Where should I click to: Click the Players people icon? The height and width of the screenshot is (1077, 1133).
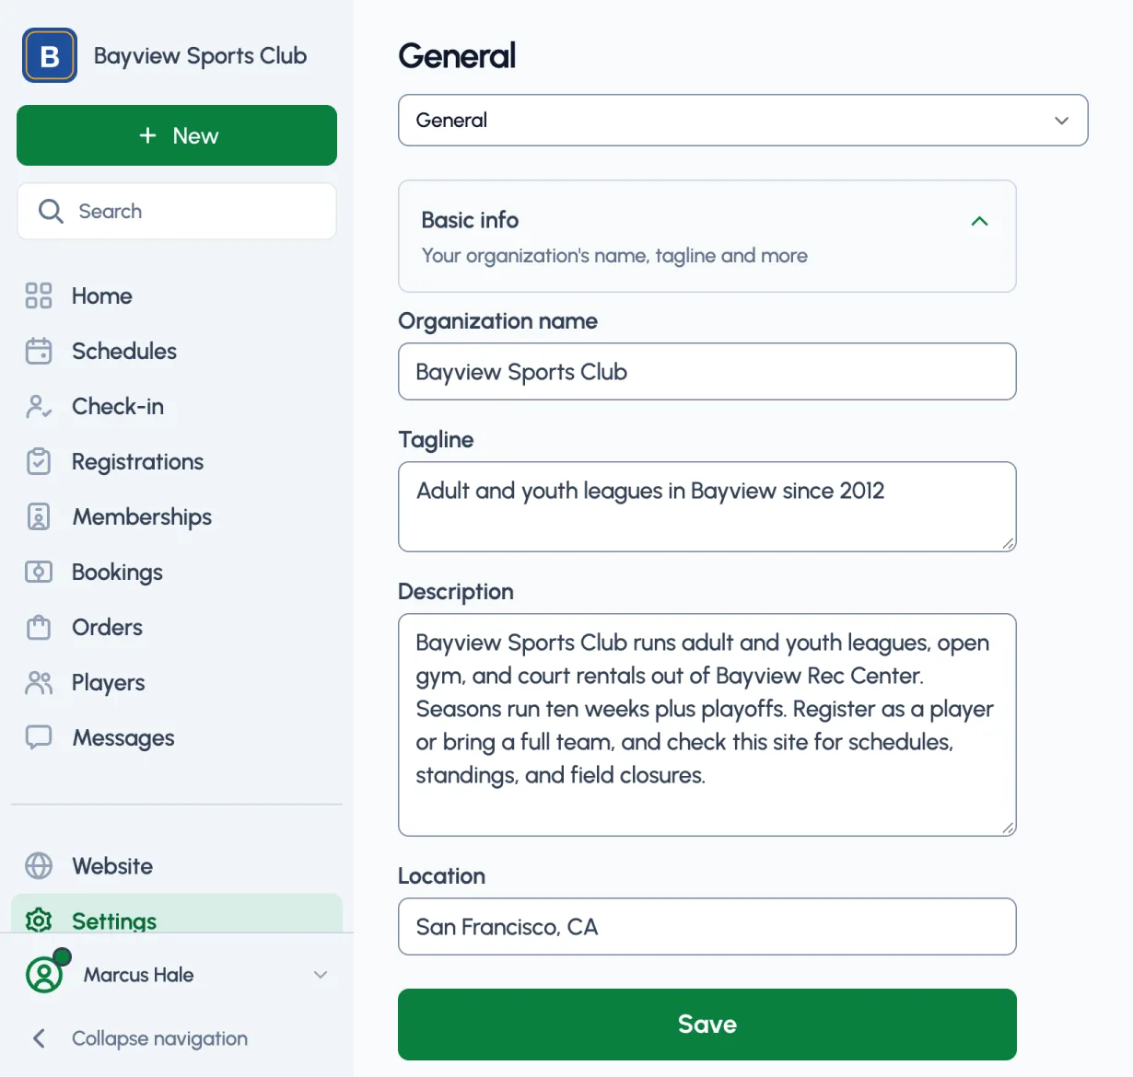39,682
